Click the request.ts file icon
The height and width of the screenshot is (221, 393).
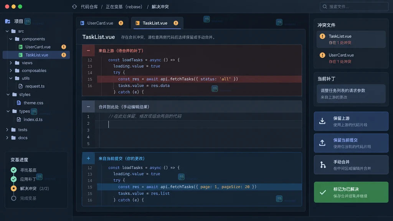pos(21,86)
